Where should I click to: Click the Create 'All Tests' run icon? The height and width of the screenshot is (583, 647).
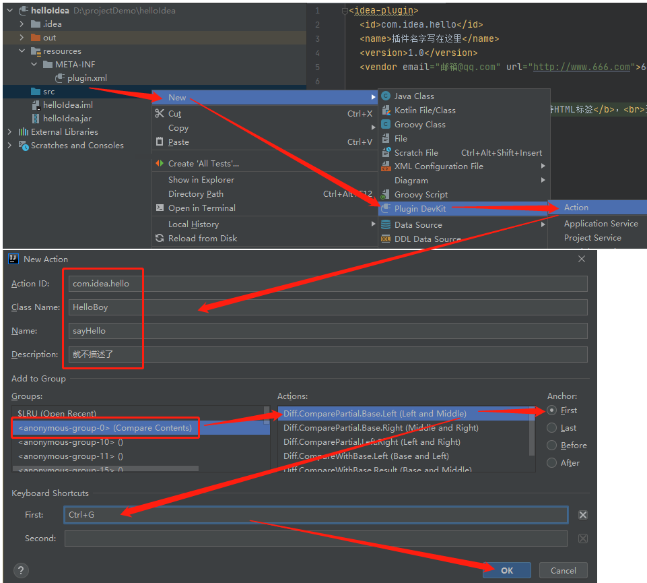coord(160,163)
